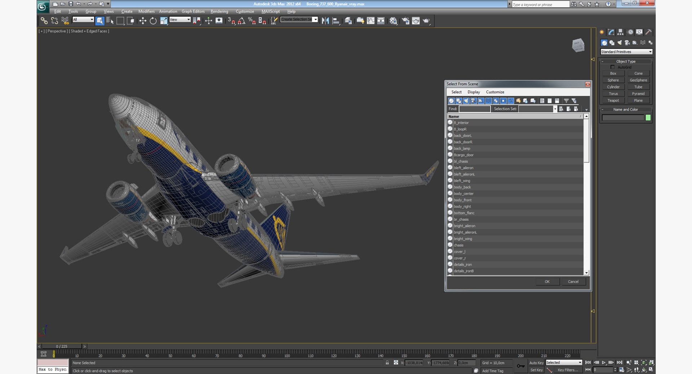
Task: Toggle Display Cameras filter in Select From Scene
Action: 474,101
